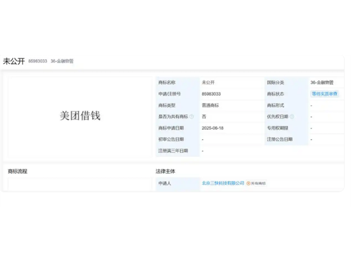Select the 85983033 registration number value
The height and width of the screenshot is (263, 351).
(x=211, y=94)
